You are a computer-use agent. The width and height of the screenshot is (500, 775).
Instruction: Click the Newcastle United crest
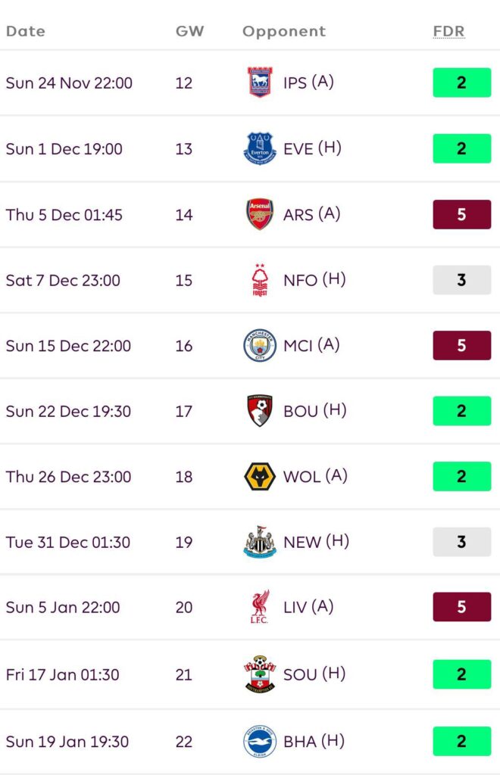260,542
